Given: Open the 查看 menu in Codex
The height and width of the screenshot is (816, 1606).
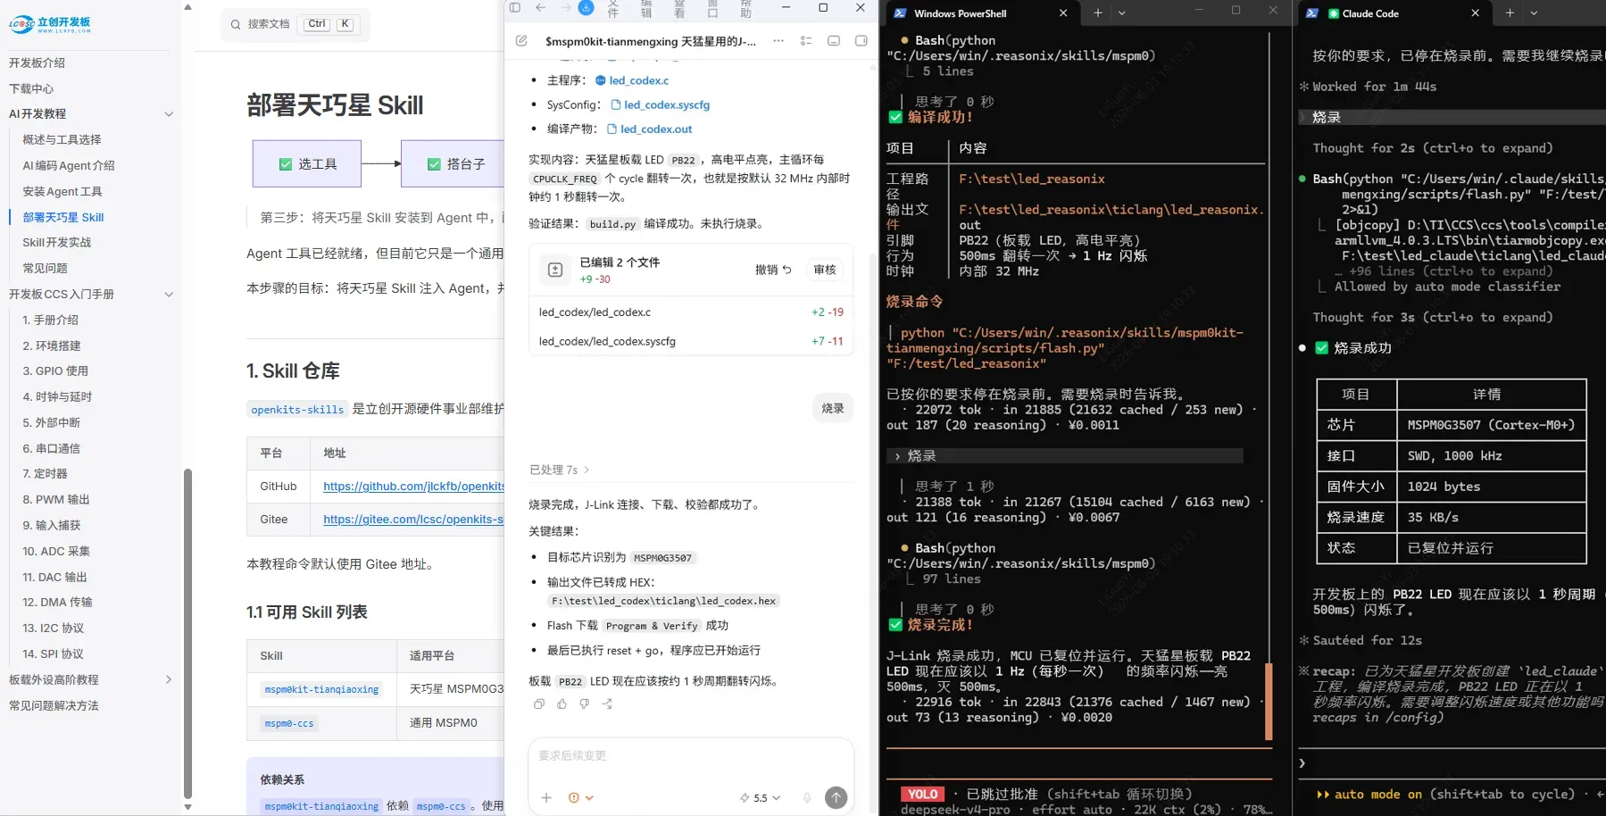Looking at the screenshot, I should coord(679,8).
